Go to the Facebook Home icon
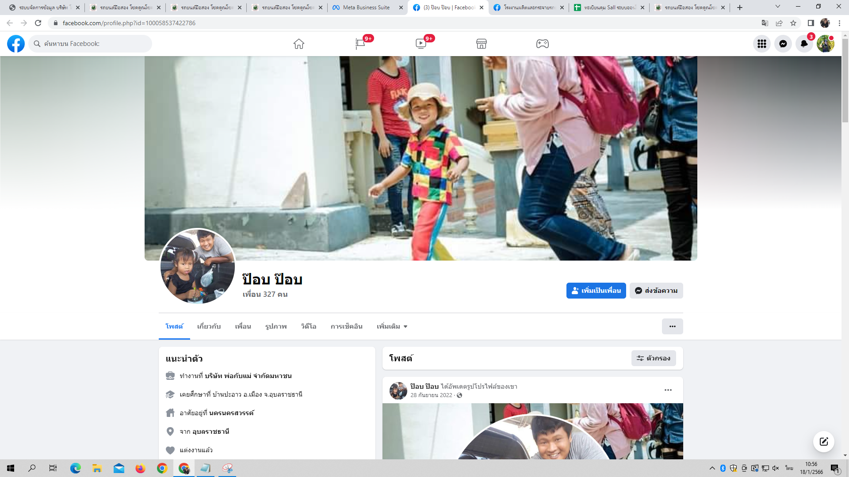This screenshot has width=849, height=477. 299,44
